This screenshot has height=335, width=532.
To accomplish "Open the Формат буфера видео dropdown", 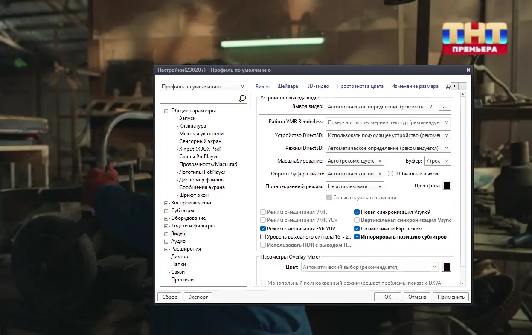I will (x=355, y=174).
